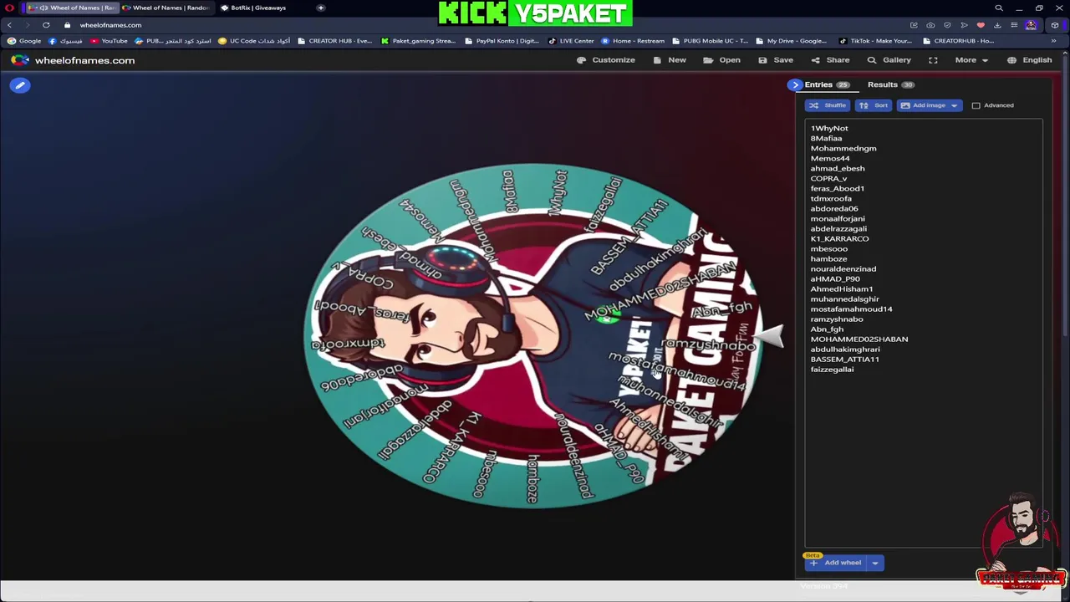Open the Google bookmark

coord(24,41)
